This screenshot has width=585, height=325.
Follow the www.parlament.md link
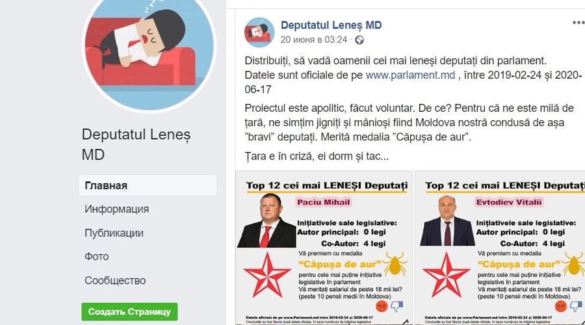pyautogui.click(x=410, y=75)
